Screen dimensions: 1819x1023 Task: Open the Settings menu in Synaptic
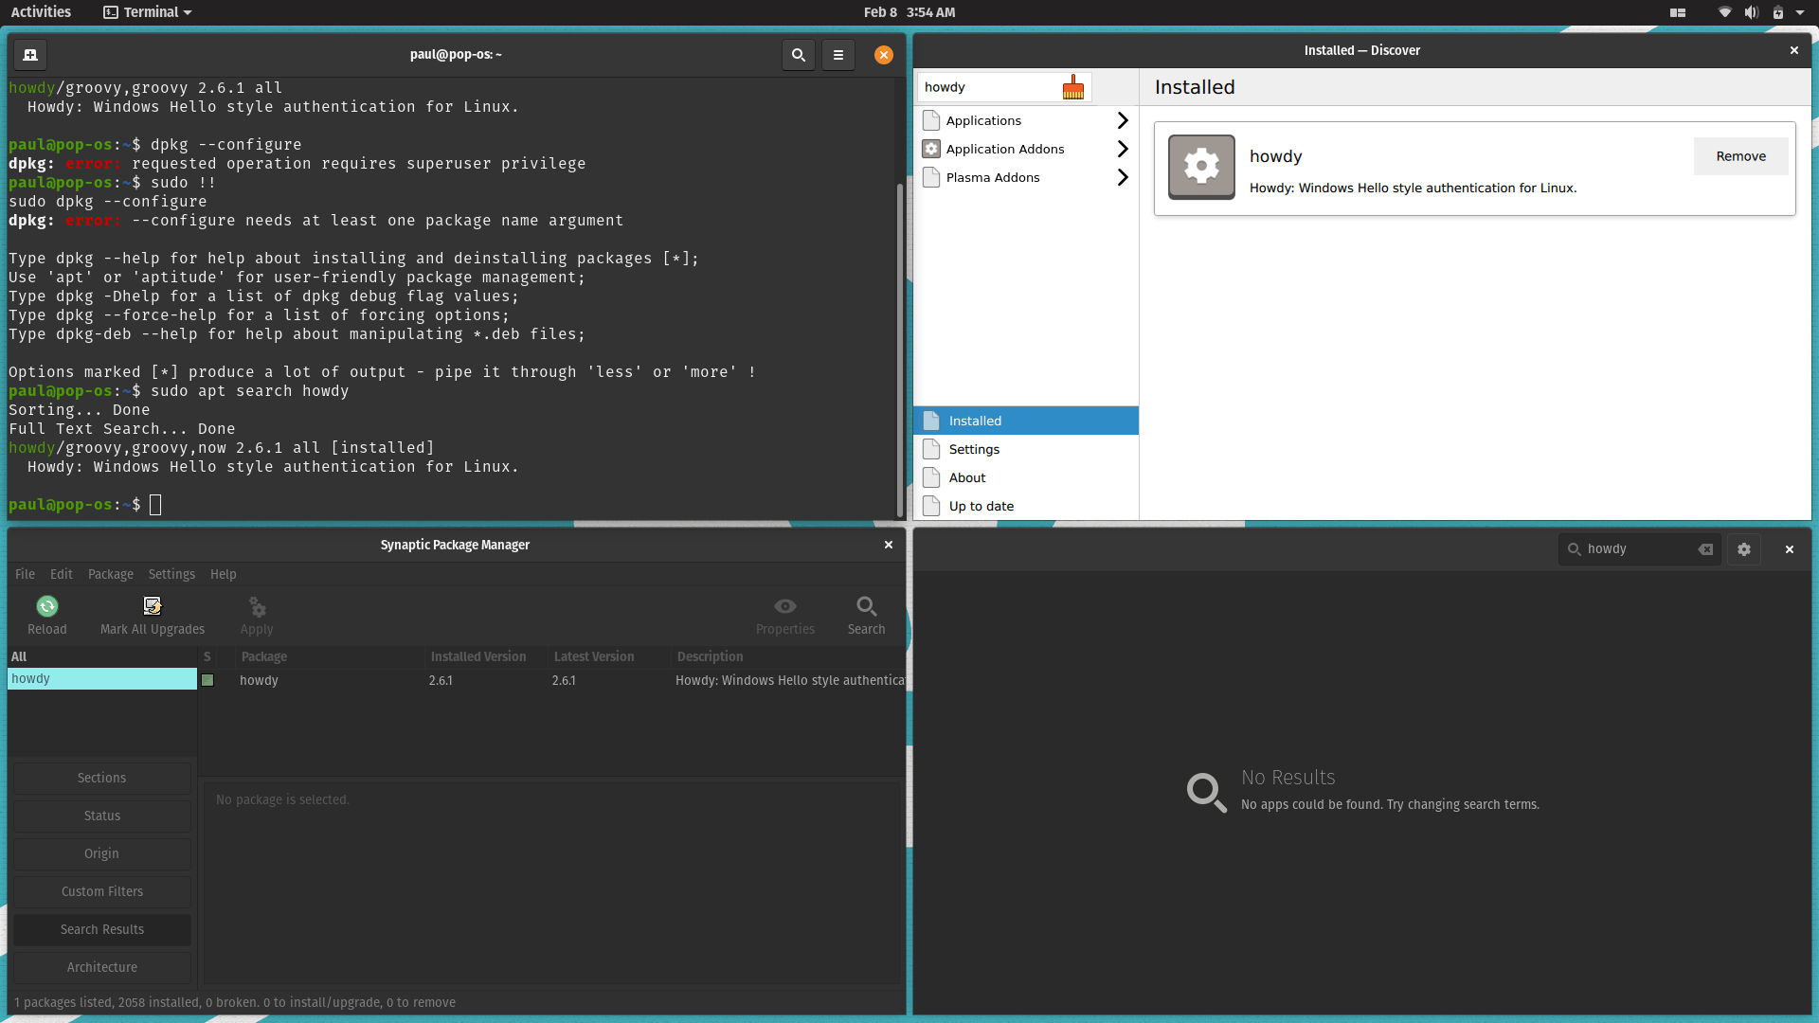tap(171, 574)
